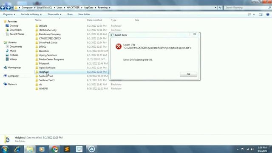272x153 pixels.
Task: Click OK in the AutoIt Error dialog
Action: [x=188, y=74]
